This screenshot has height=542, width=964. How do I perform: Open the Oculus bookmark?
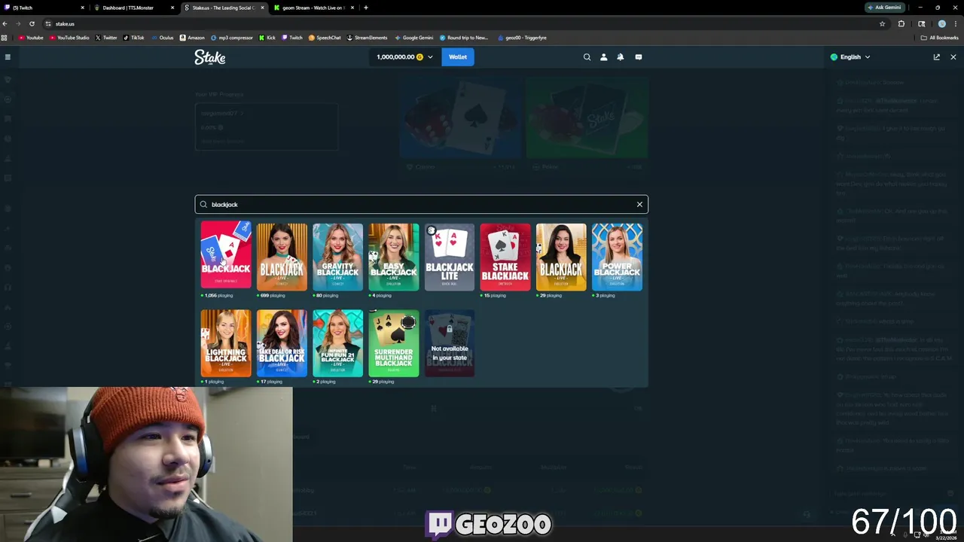click(x=162, y=38)
